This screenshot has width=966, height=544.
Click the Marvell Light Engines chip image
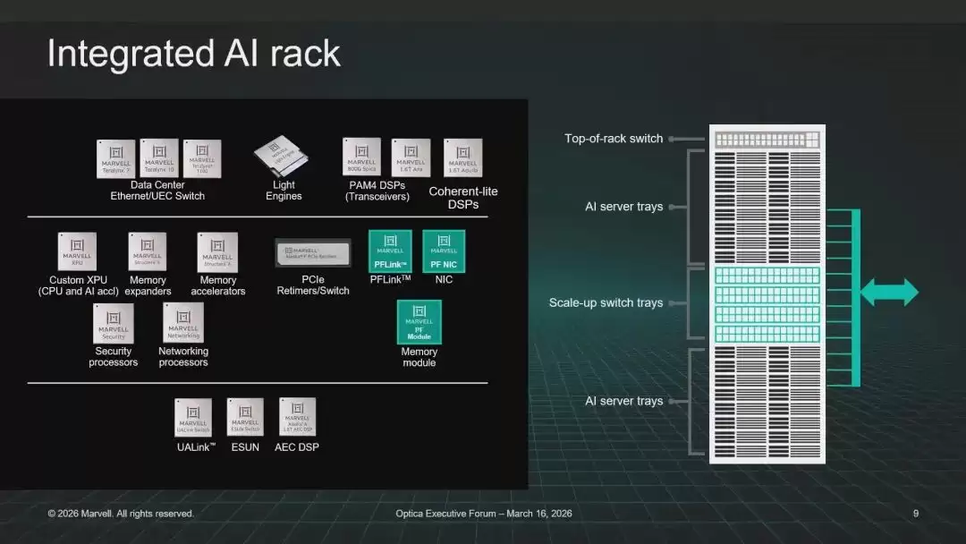click(x=281, y=157)
